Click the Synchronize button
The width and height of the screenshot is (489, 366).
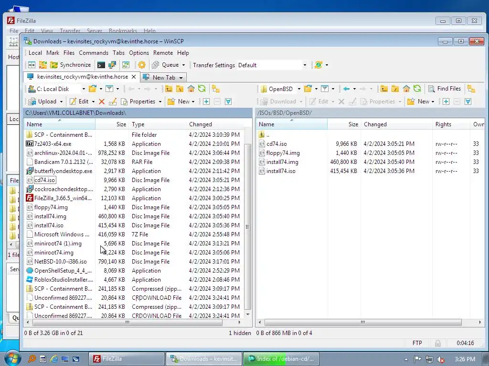pos(71,65)
